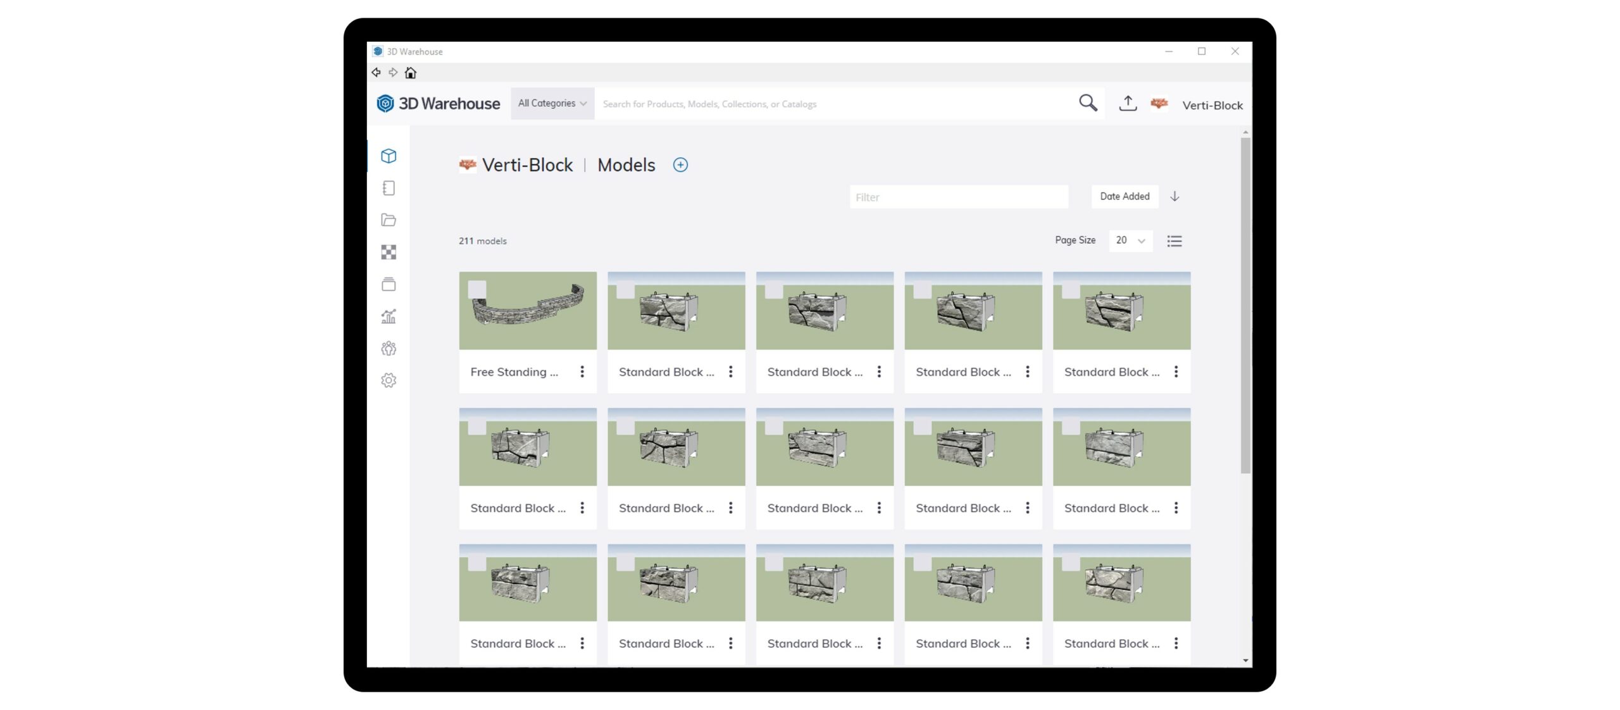This screenshot has width=1620, height=710.
Task: Minimize the 3D Warehouse window
Action: tap(1169, 51)
